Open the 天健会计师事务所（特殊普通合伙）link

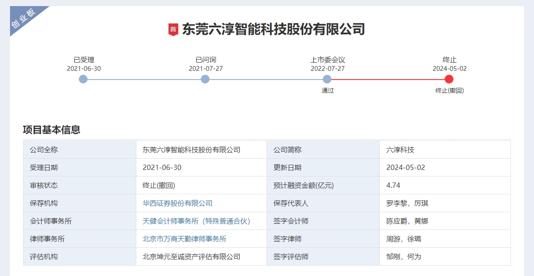(197, 221)
